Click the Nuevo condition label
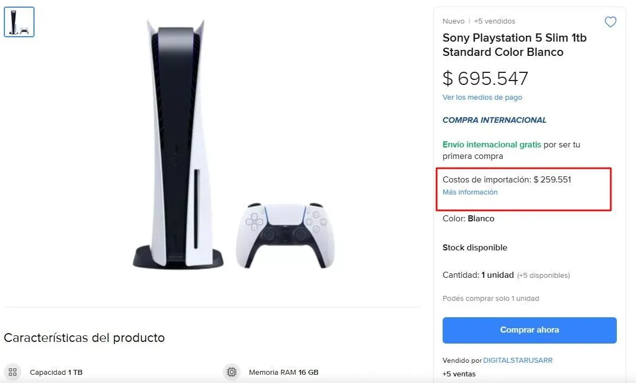The width and height of the screenshot is (636, 383). 453,21
